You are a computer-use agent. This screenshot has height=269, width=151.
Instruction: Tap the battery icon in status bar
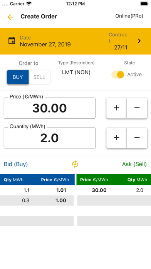(x=144, y=3)
